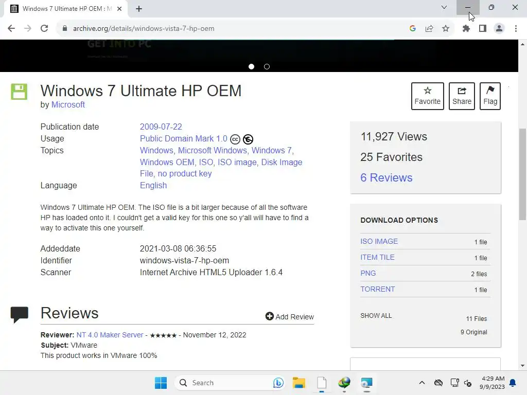The width and height of the screenshot is (527, 395).
Task: Open the blank document taskbar app
Action: (322, 383)
